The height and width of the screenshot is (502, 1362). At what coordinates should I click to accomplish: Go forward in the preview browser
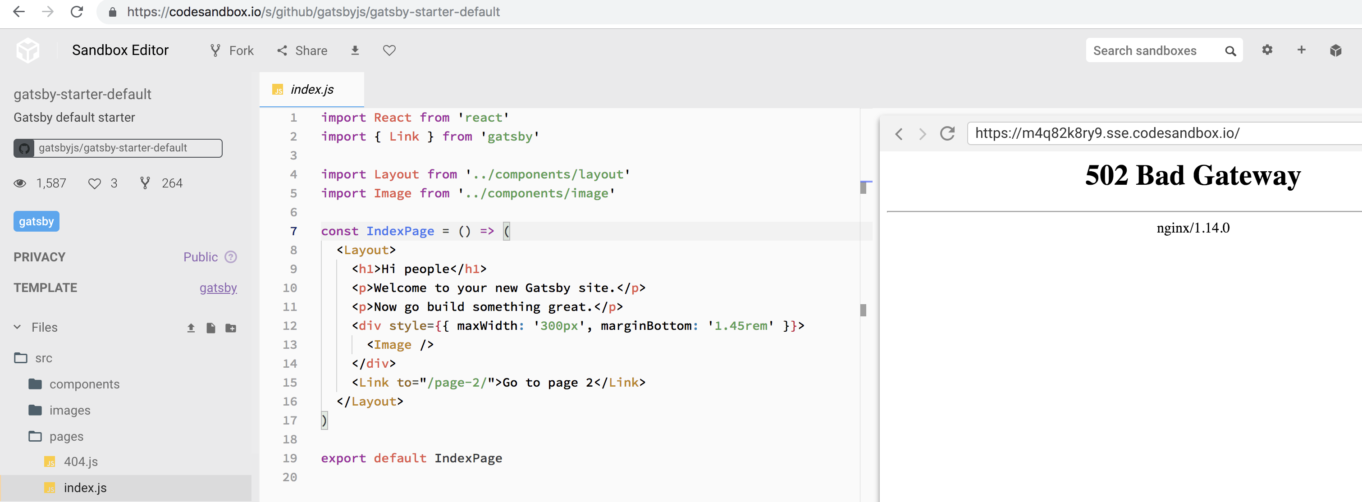pyautogui.click(x=923, y=134)
